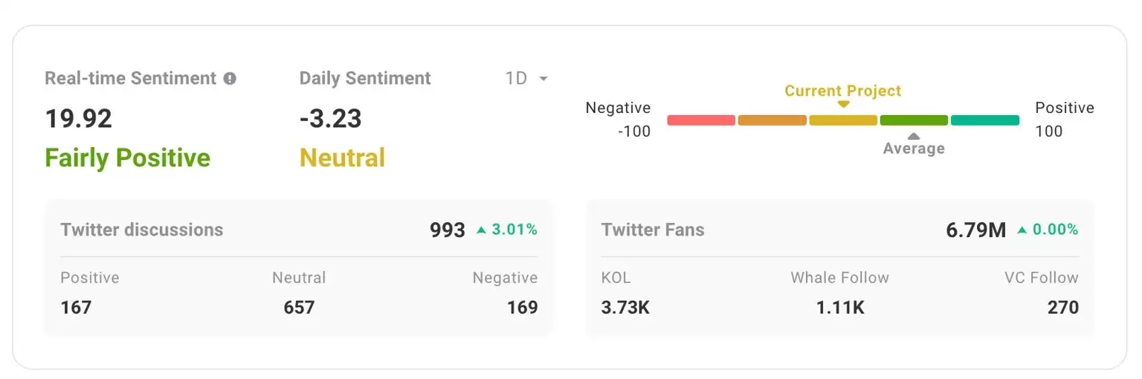Click the Positive discussions count 167

(x=76, y=307)
